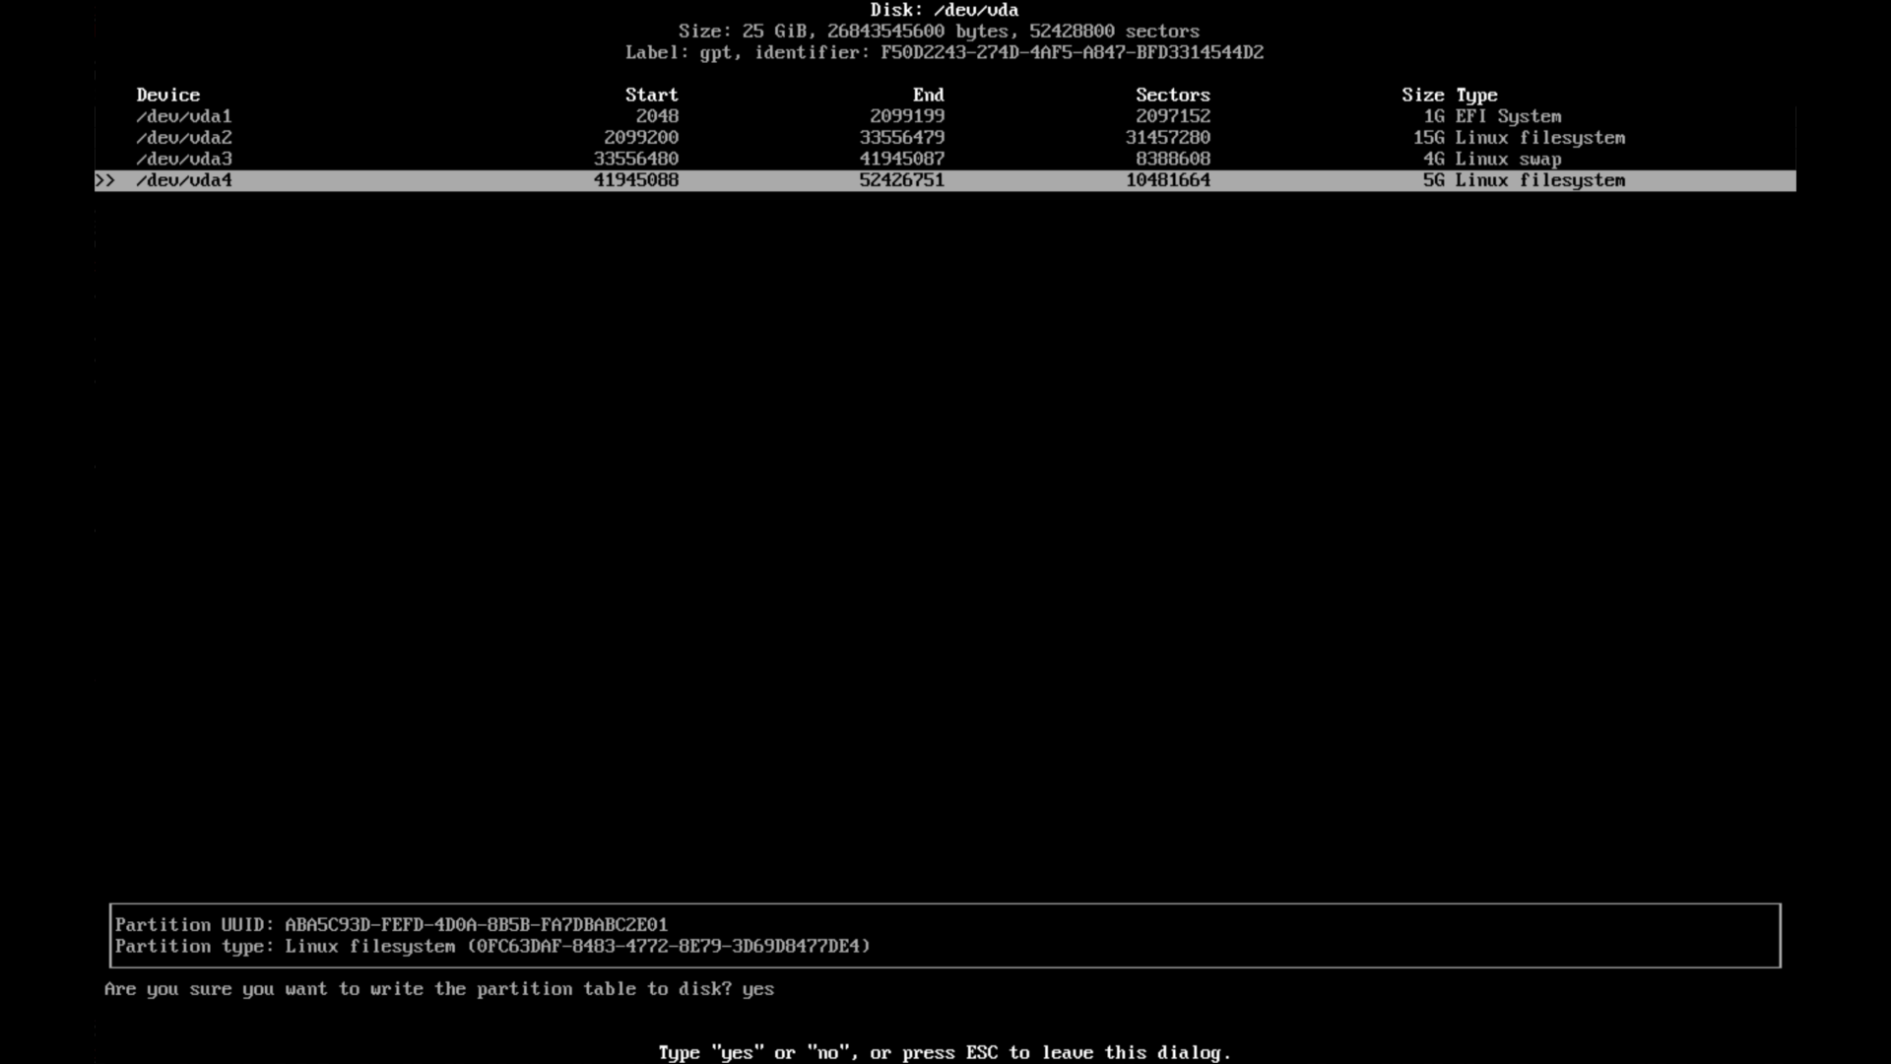
Task: Select the /dev/vda1 partition row
Action: (945, 116)
